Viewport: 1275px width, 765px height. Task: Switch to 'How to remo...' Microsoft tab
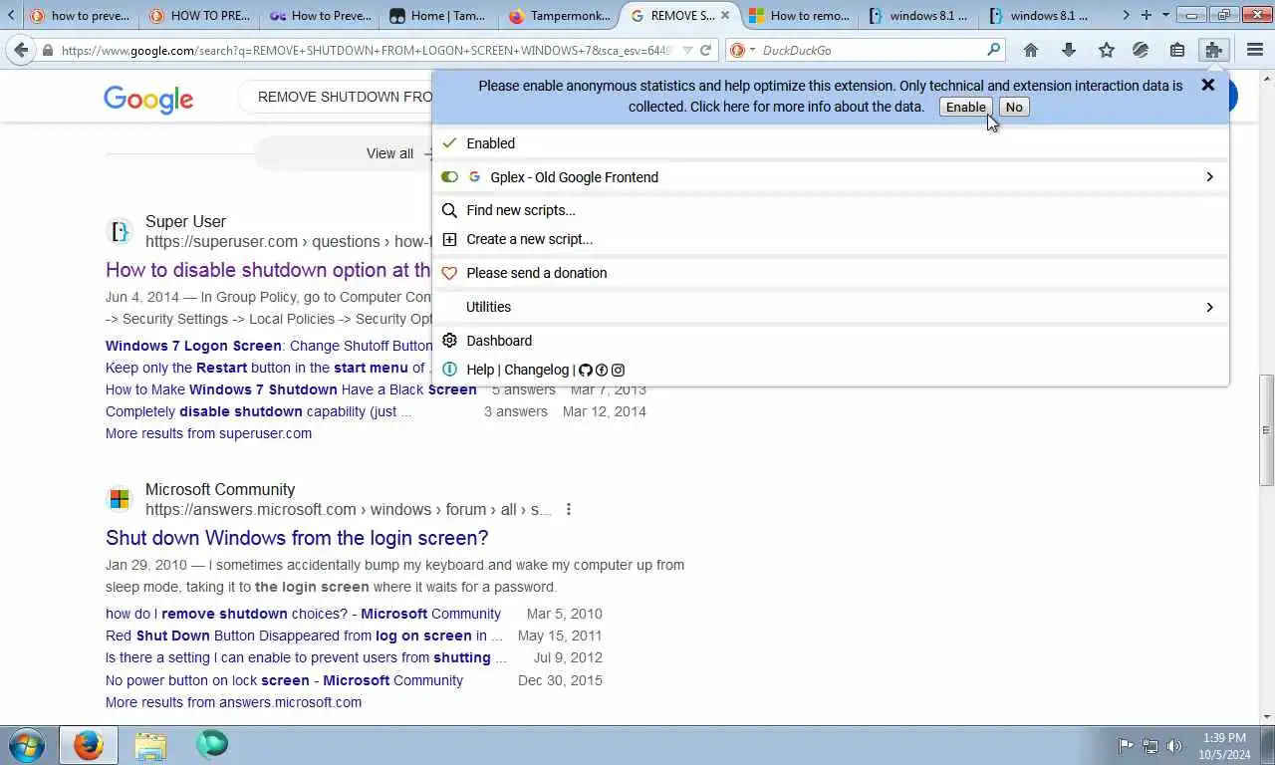pyautogui.click(x=800, y=15)
